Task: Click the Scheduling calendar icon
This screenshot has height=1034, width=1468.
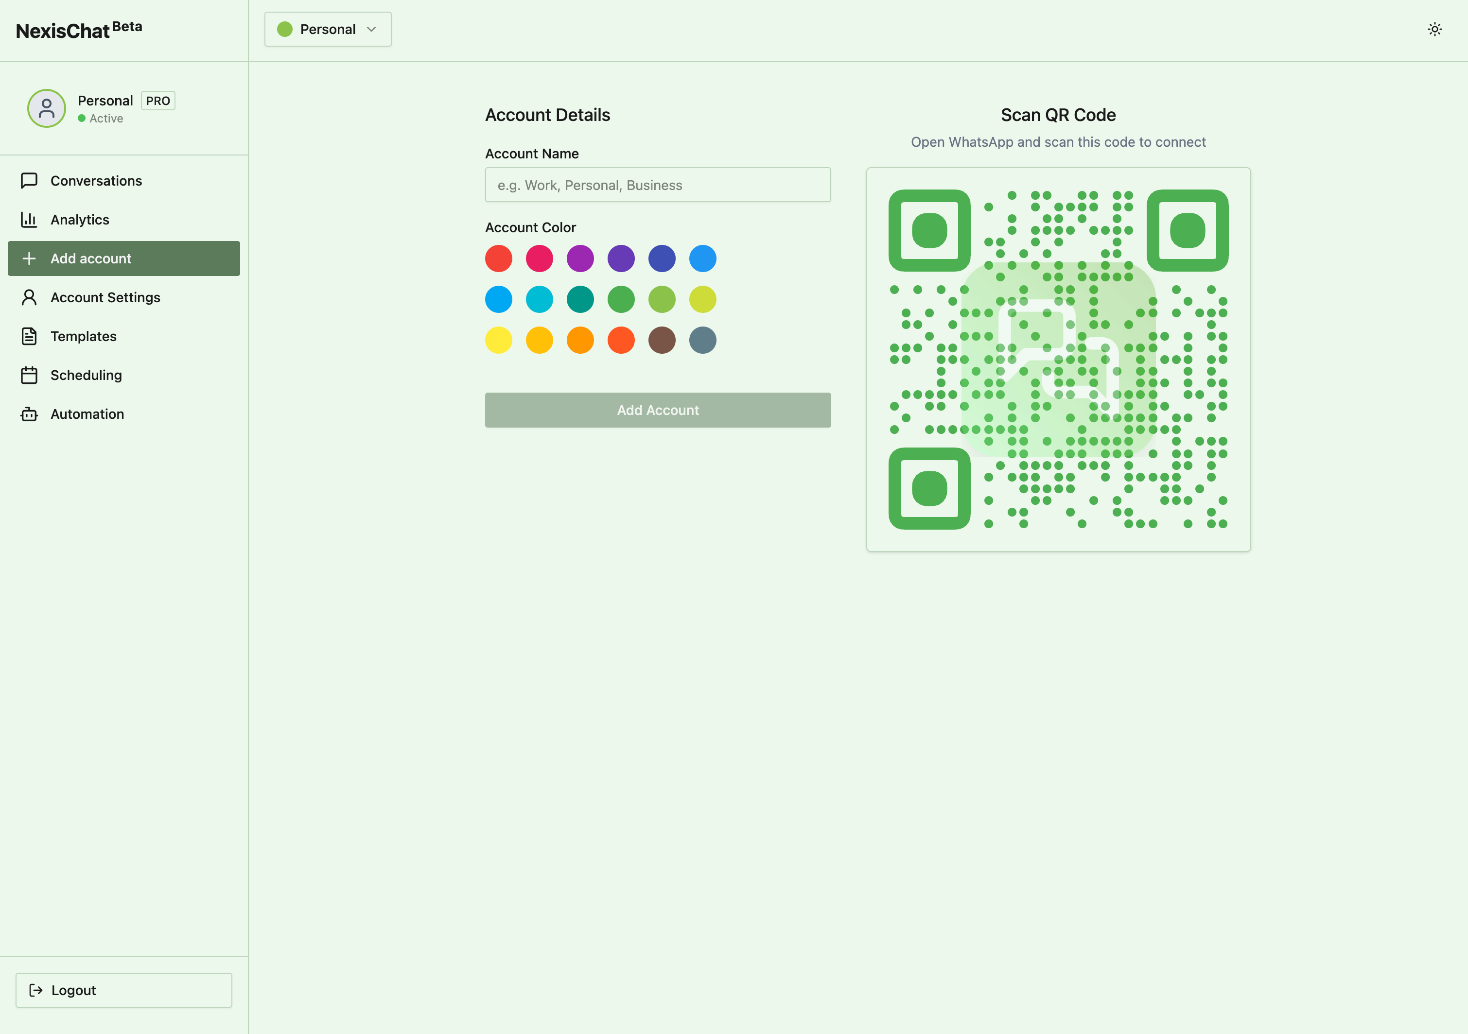Action: point(29,375)
